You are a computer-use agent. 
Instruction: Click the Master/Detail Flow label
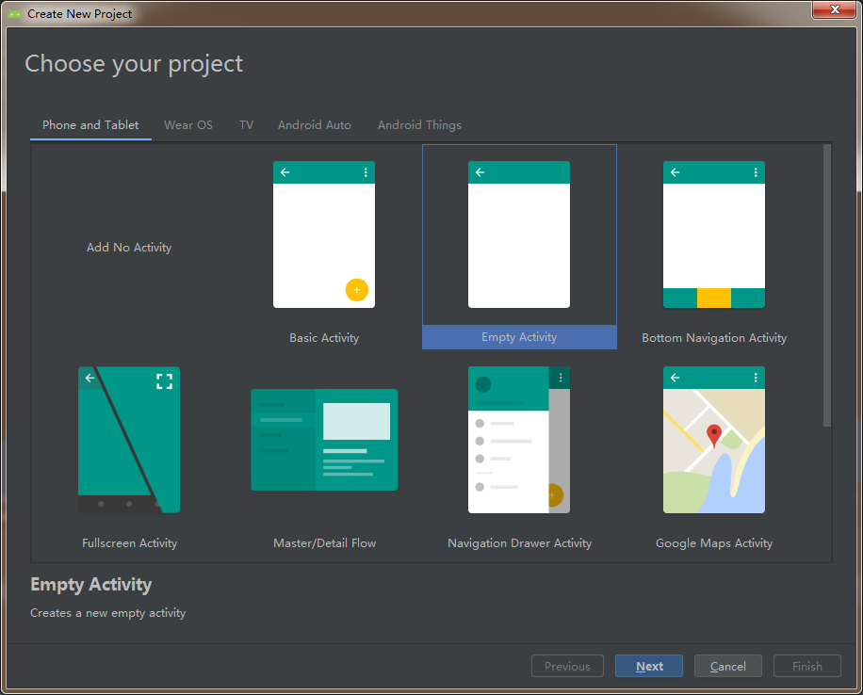click(324, 543)
